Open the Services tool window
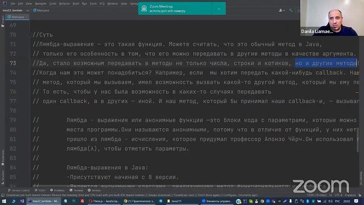Screen dimensions: 364x205 (94, 190)
